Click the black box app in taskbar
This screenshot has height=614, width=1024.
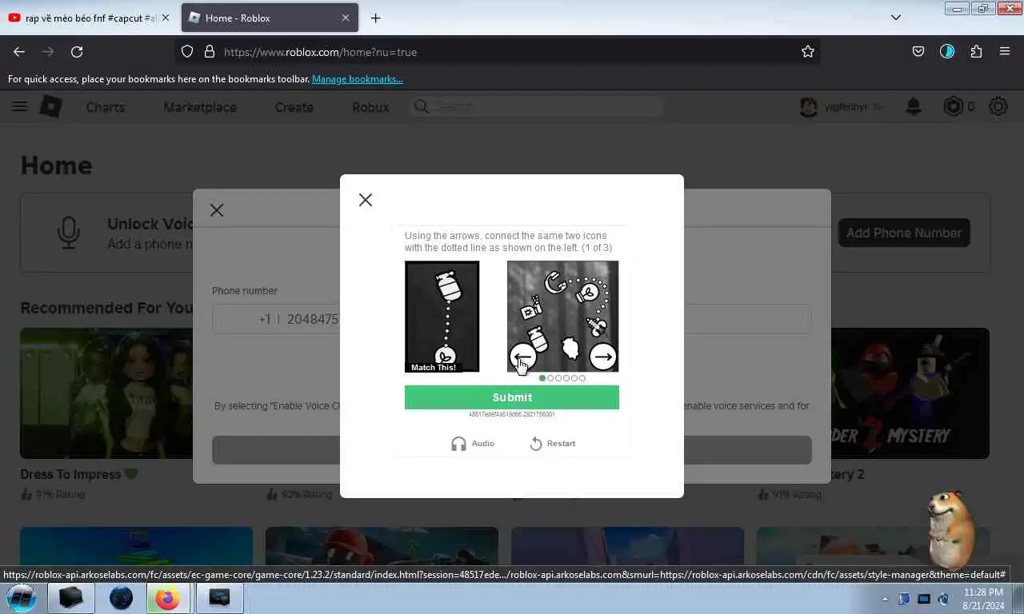pyautogui.click(x=71, y=598)
